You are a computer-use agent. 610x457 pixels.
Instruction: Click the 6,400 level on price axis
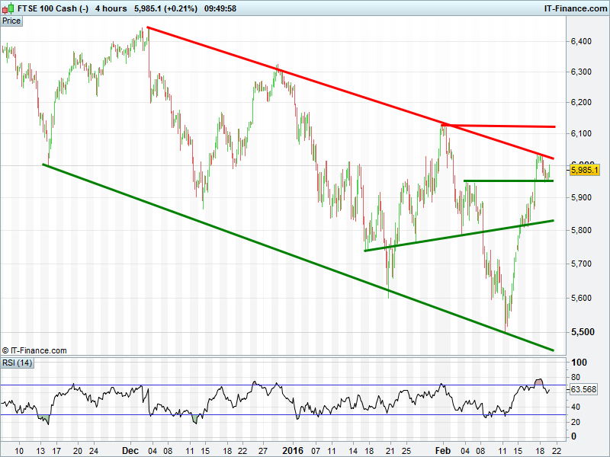pyautogui.click(x=581, y=41)
